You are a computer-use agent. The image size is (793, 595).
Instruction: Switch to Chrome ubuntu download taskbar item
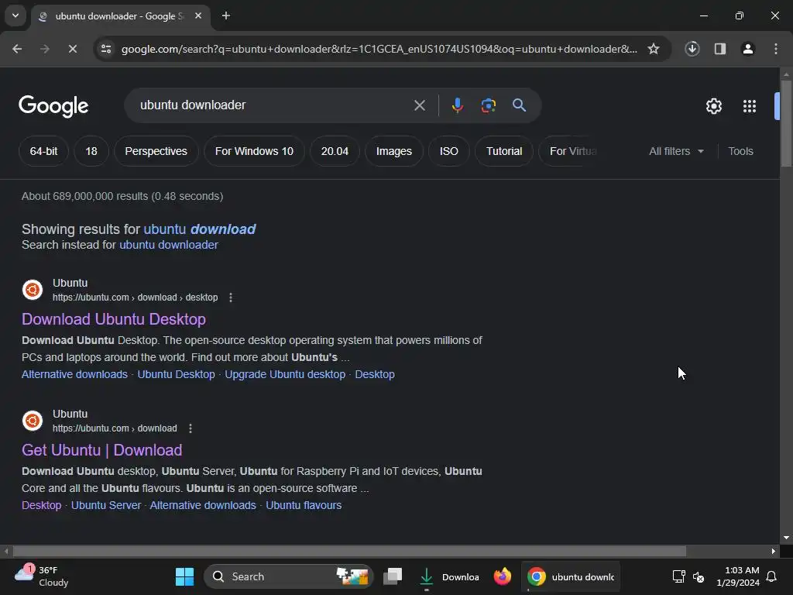click(x=571, y=576)
